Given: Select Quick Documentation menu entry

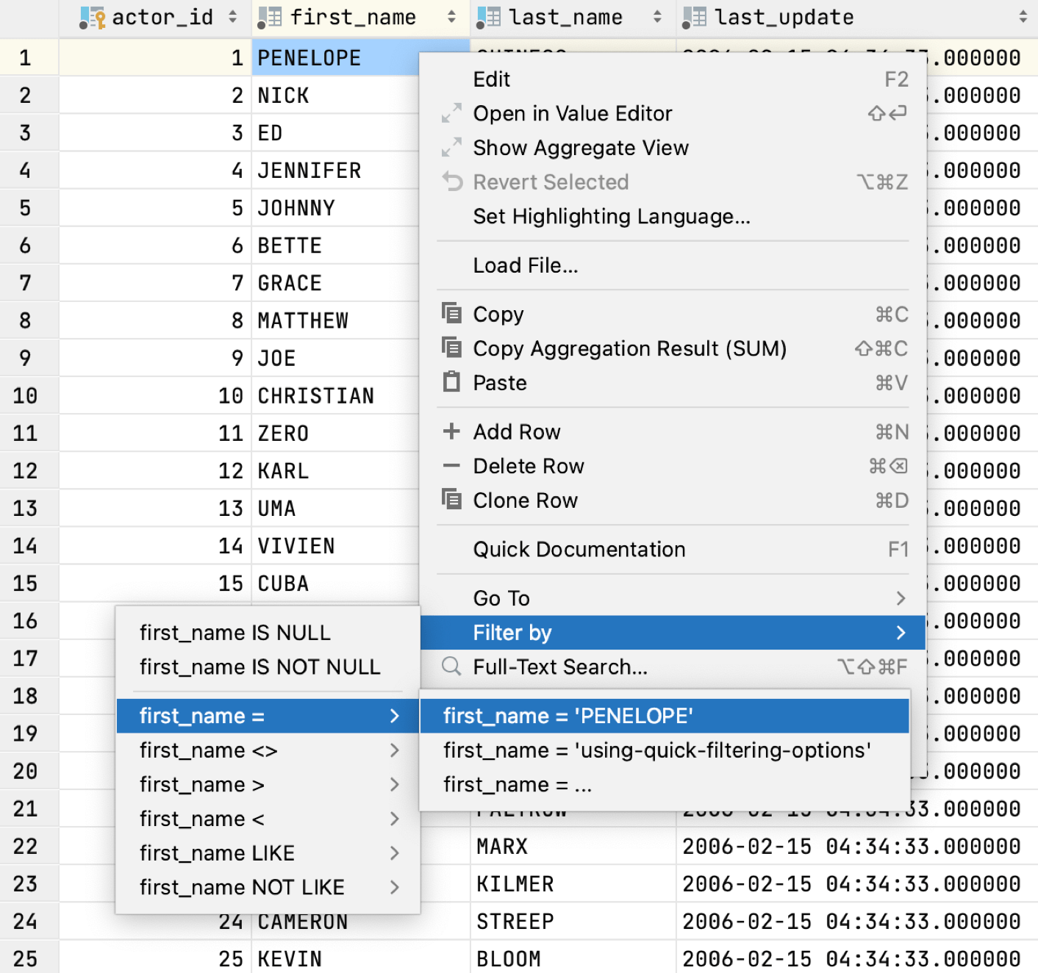Looking at the screenshot, I should tap(579, 550).
